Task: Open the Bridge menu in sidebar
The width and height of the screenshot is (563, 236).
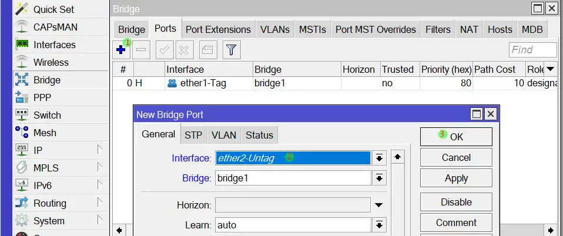Action: pyautogui.click(x=46, y=80)
